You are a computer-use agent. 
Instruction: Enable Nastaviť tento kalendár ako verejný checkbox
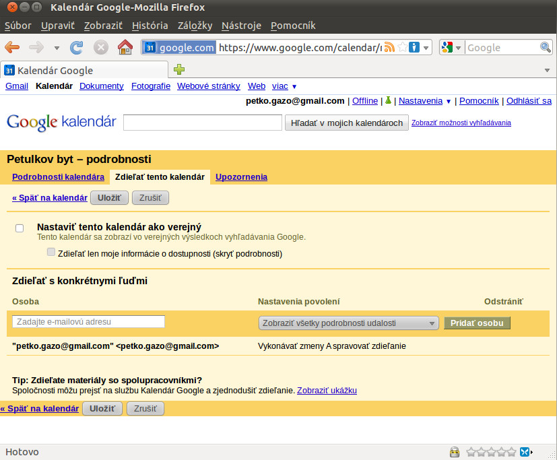[20, 228]
